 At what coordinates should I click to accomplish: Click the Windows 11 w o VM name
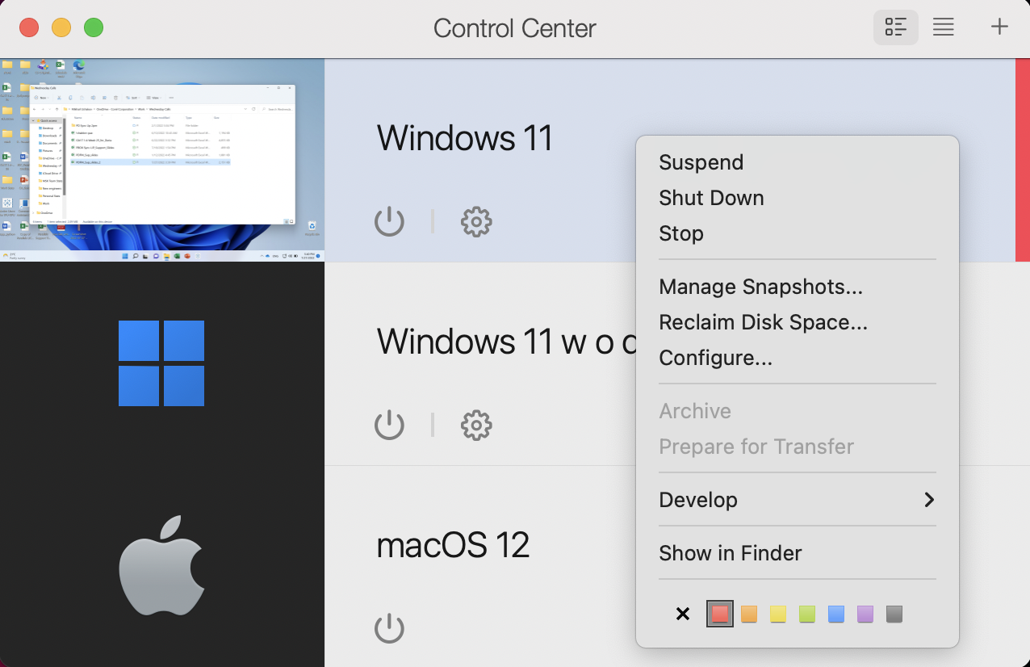coord(507,342)
